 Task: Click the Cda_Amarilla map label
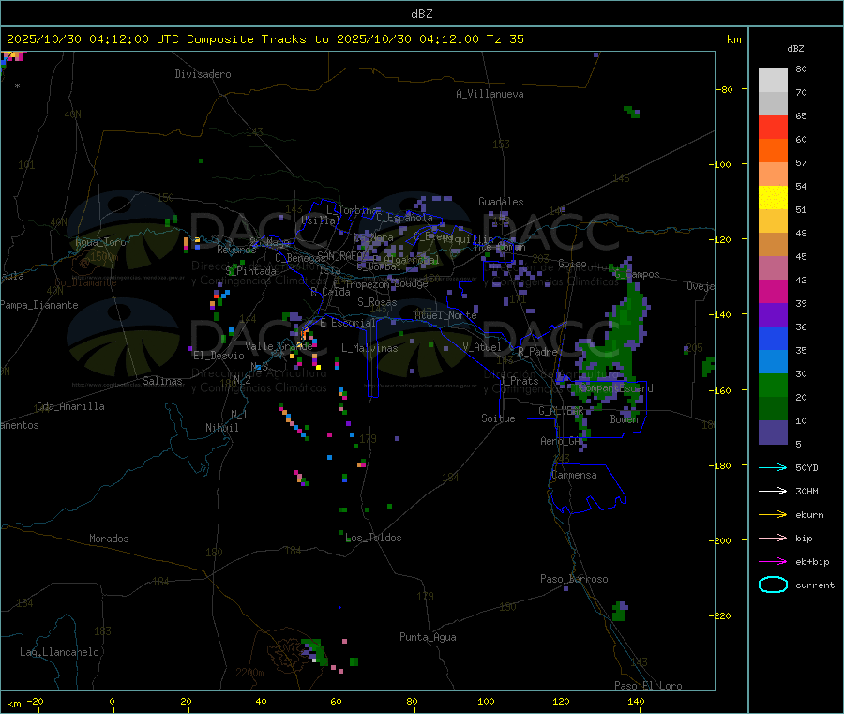point(70,406)
